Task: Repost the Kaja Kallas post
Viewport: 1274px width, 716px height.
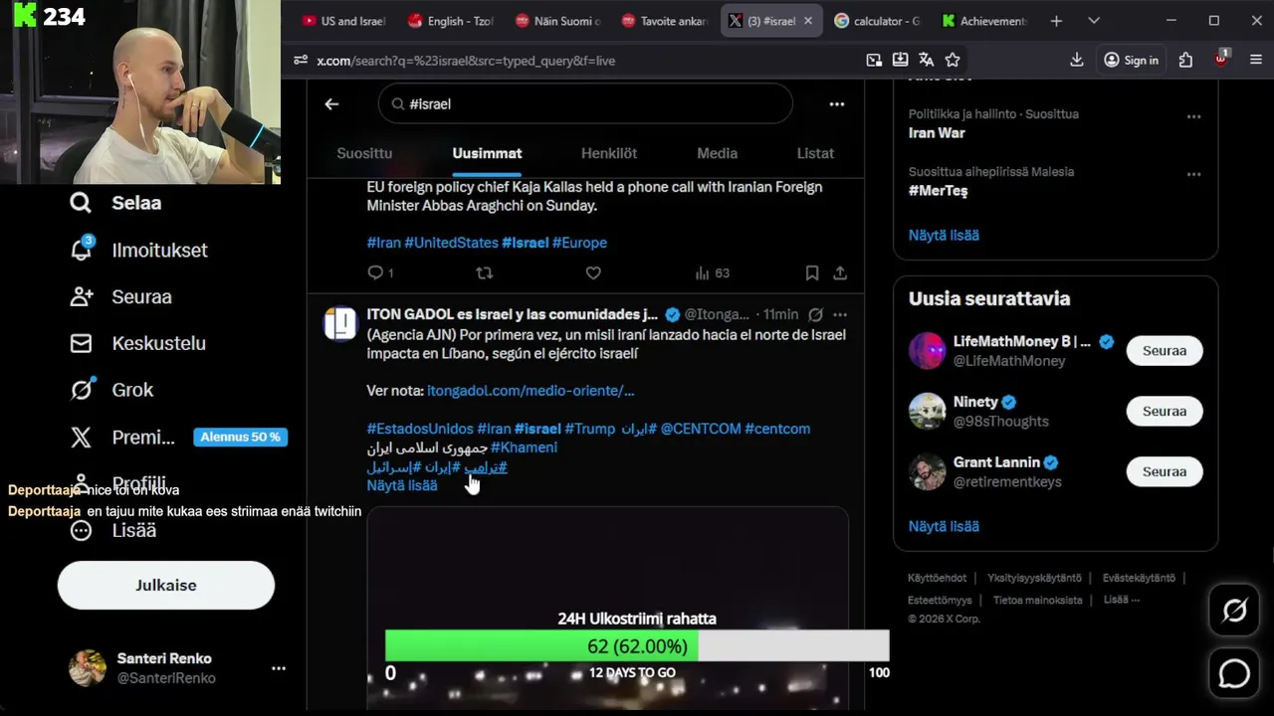Action: [x=484, y=272]
